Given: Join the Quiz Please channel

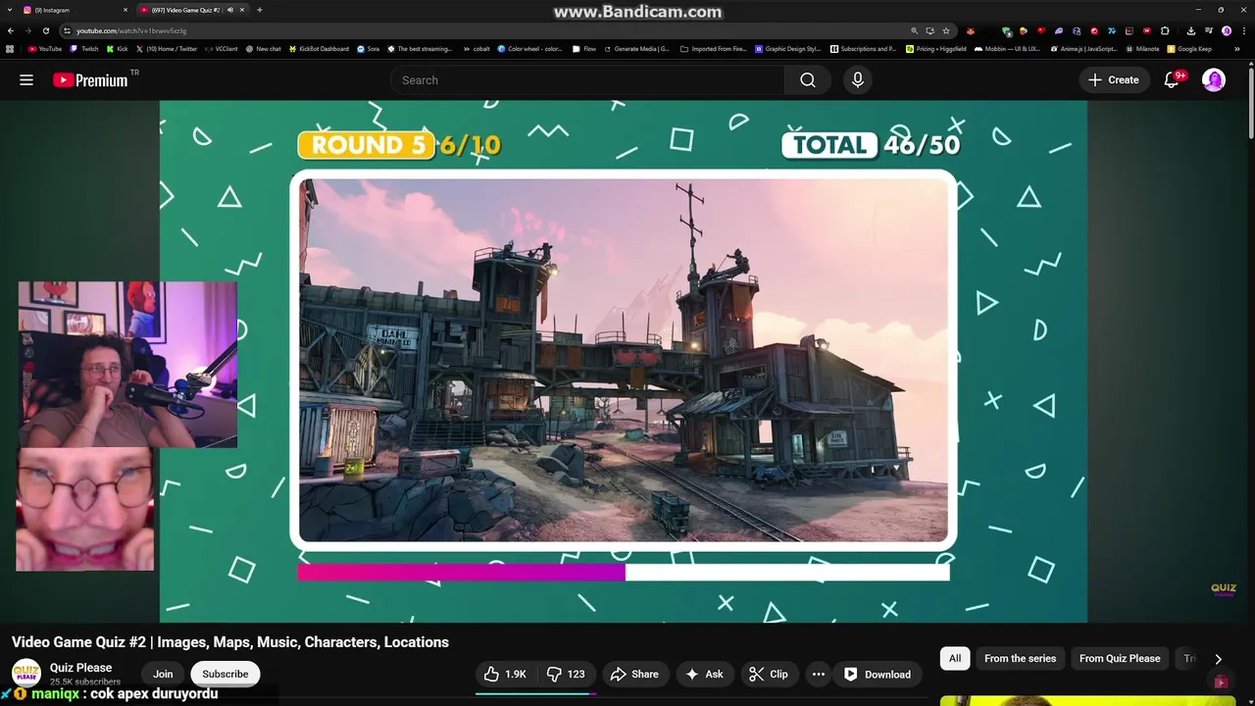Looking at the screenshot, I should point(163,675).
